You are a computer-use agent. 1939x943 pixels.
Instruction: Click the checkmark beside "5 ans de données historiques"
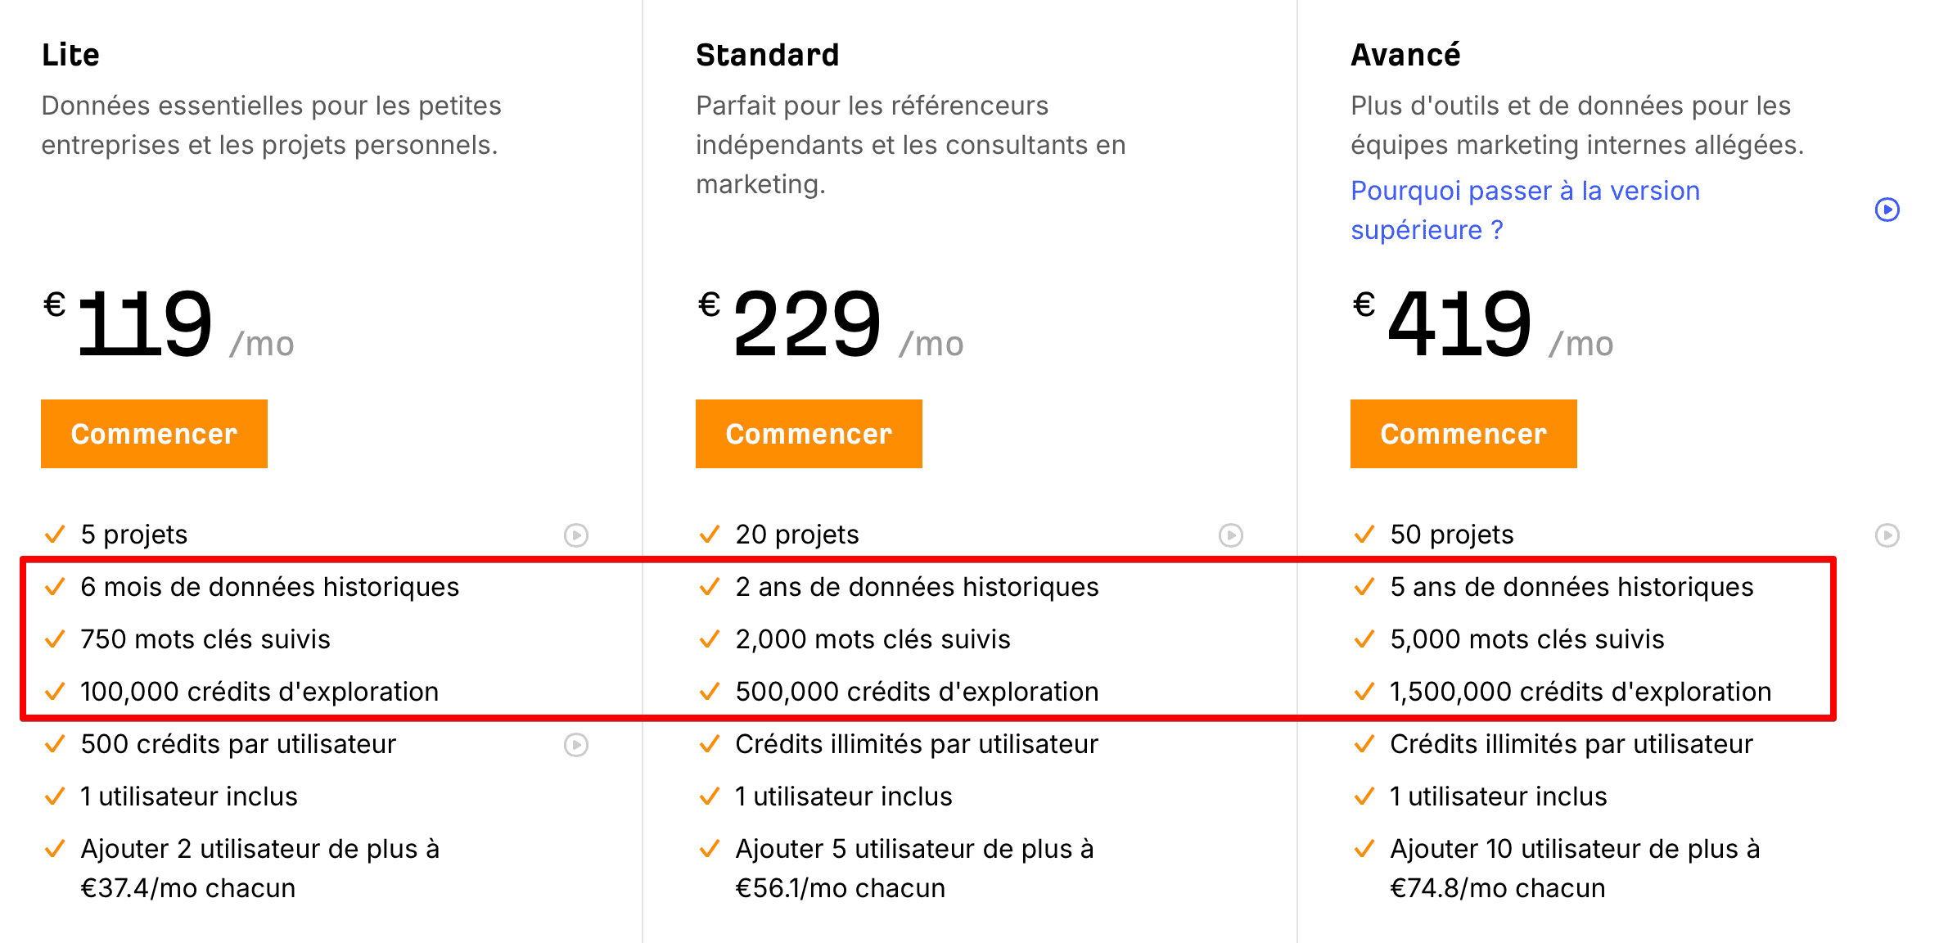tap(1364, 587)
